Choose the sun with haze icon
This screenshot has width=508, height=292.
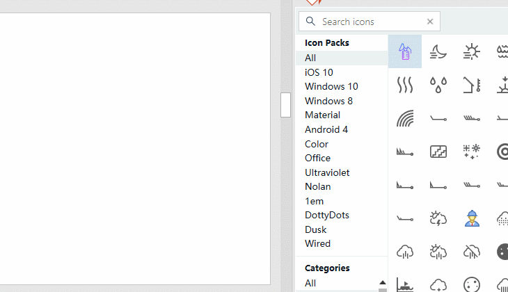pos(472,51)
